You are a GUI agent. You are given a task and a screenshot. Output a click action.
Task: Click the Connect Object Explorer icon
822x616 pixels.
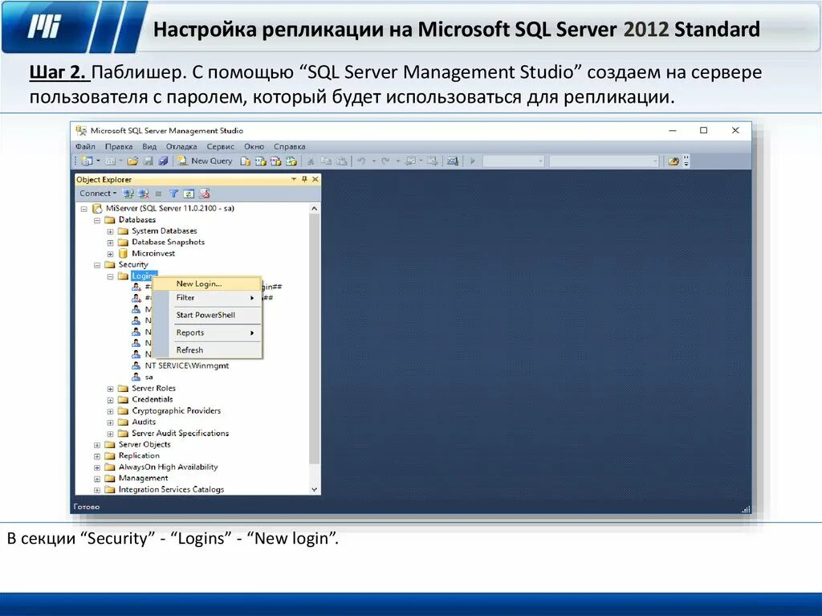tap(128, 194)
